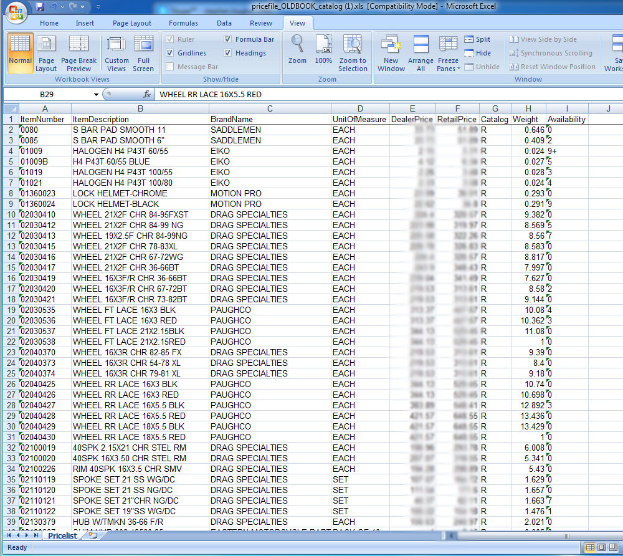Click the Insert Worksheet tab icon
This screenshot has width=623, height=556.
(x=93, y=535)
